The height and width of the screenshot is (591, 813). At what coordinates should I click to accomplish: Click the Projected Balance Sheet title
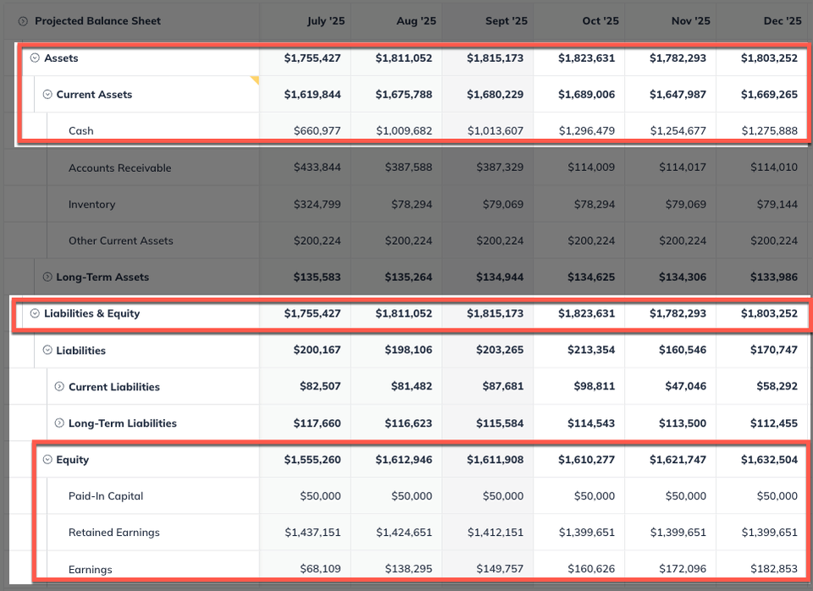point(97,20)
